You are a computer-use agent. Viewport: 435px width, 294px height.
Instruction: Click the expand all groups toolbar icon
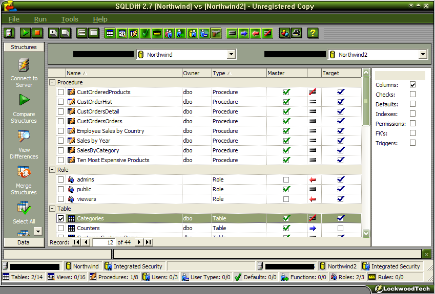coord(54,33)
